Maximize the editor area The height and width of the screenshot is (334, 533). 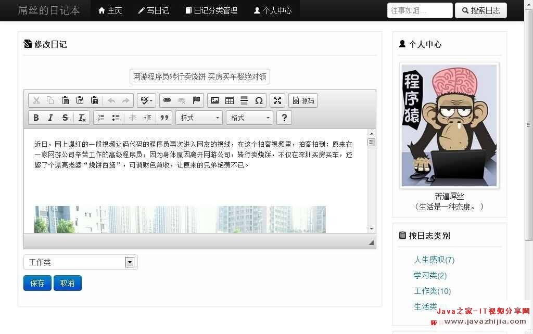tap(277, 100)
